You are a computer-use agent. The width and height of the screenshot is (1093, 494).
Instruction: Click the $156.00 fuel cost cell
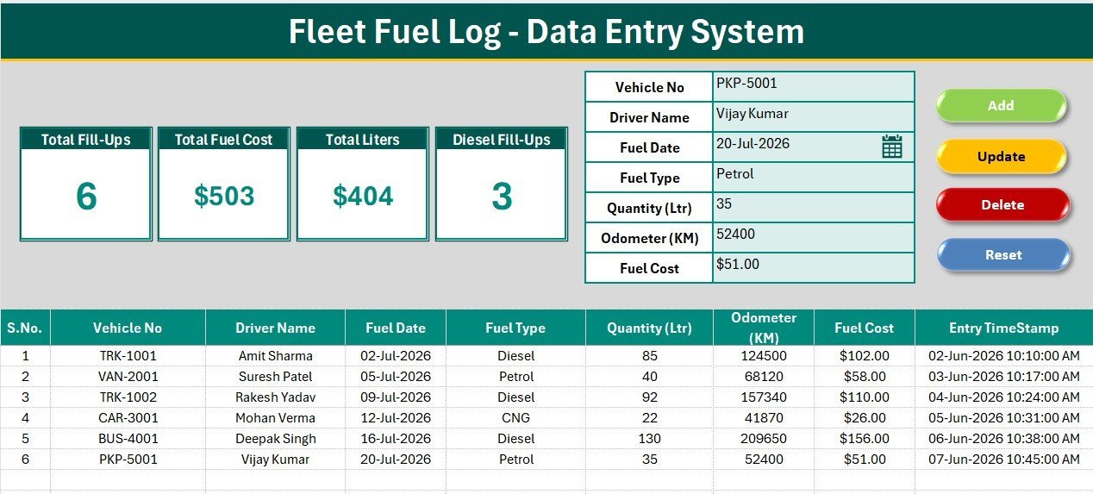pos(865,438)
